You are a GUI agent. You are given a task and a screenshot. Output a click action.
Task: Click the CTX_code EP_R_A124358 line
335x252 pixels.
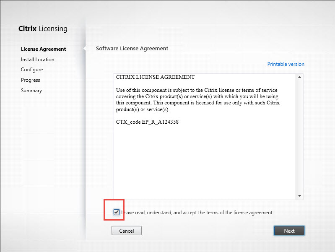[147, 122]
